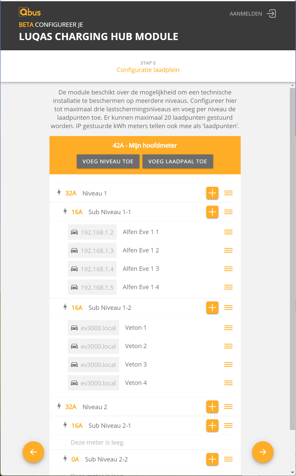Image resolution: width=296 pixels, height=476 pixels.
Task: Click the Sub Niveau 1-2 lightning icon
Action: (65, 307)
